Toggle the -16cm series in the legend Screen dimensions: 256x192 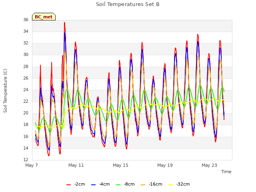152,184
